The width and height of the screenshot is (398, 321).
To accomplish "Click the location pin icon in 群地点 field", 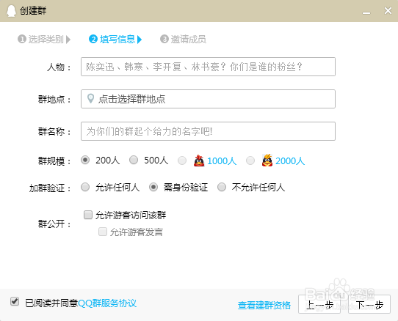I will pyautogui.click(x=90, y=98).
